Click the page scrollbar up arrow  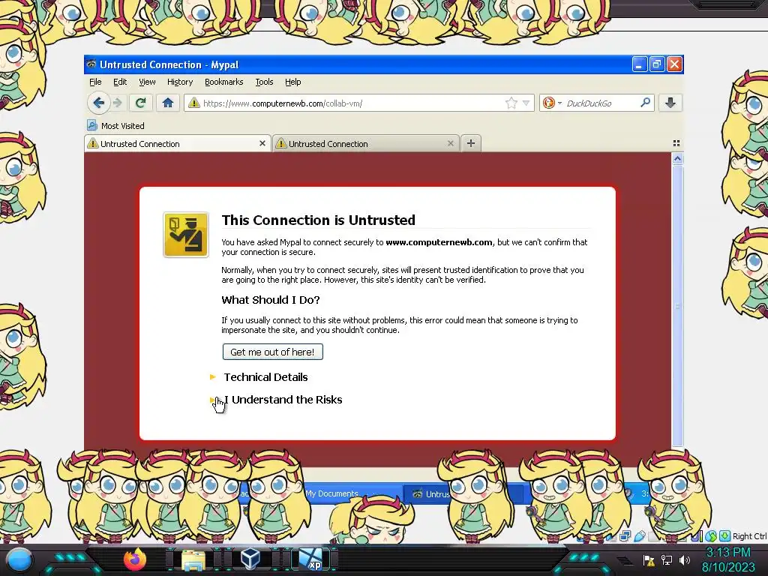tap(677, 159)
